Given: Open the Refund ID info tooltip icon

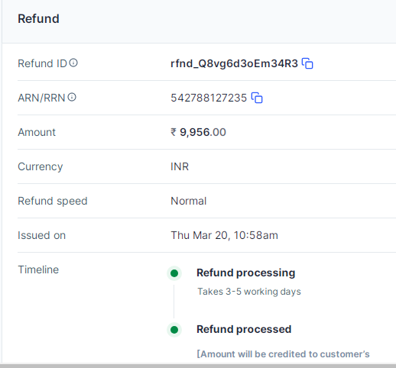Looking at the screenshot, I should pyautogui.click(x=73, y=63).
